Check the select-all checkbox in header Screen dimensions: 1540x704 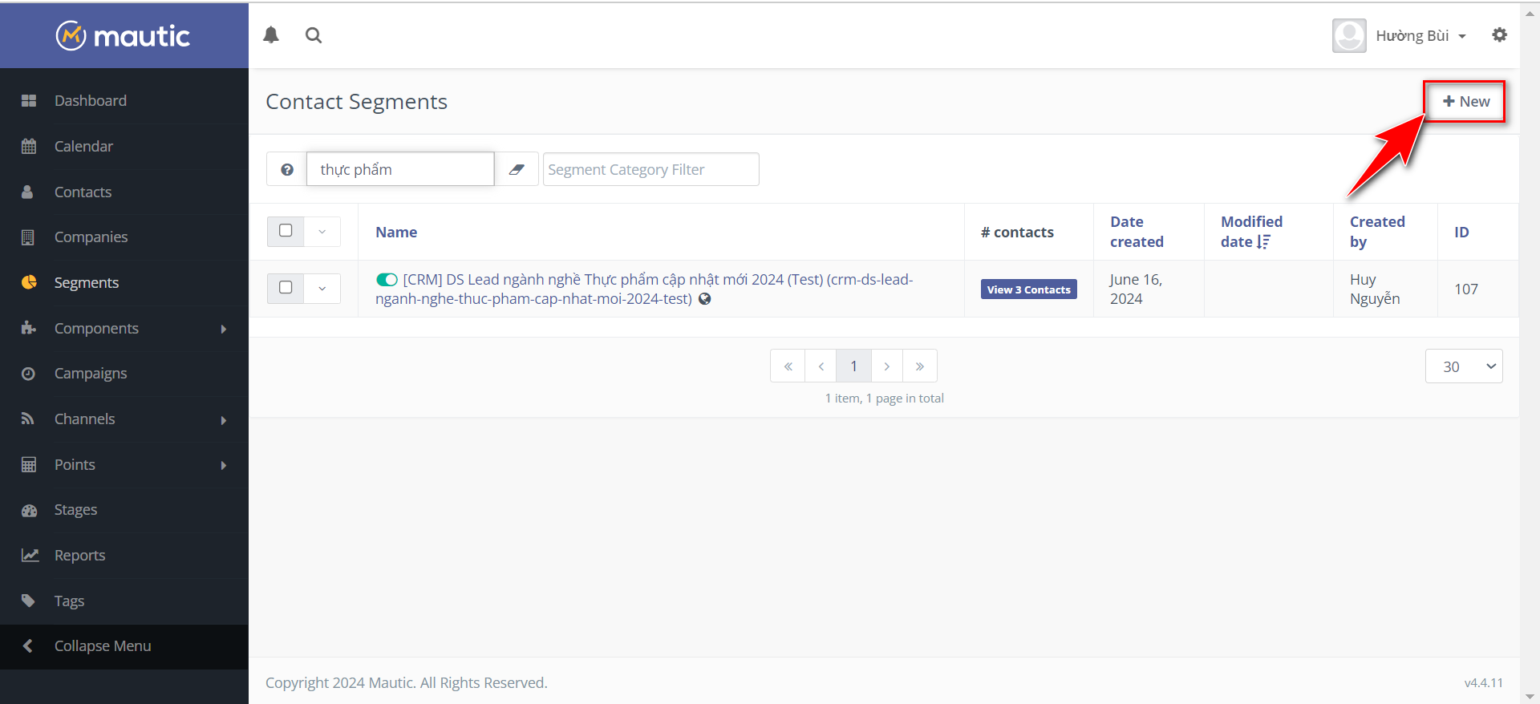[x=286, y=231]
